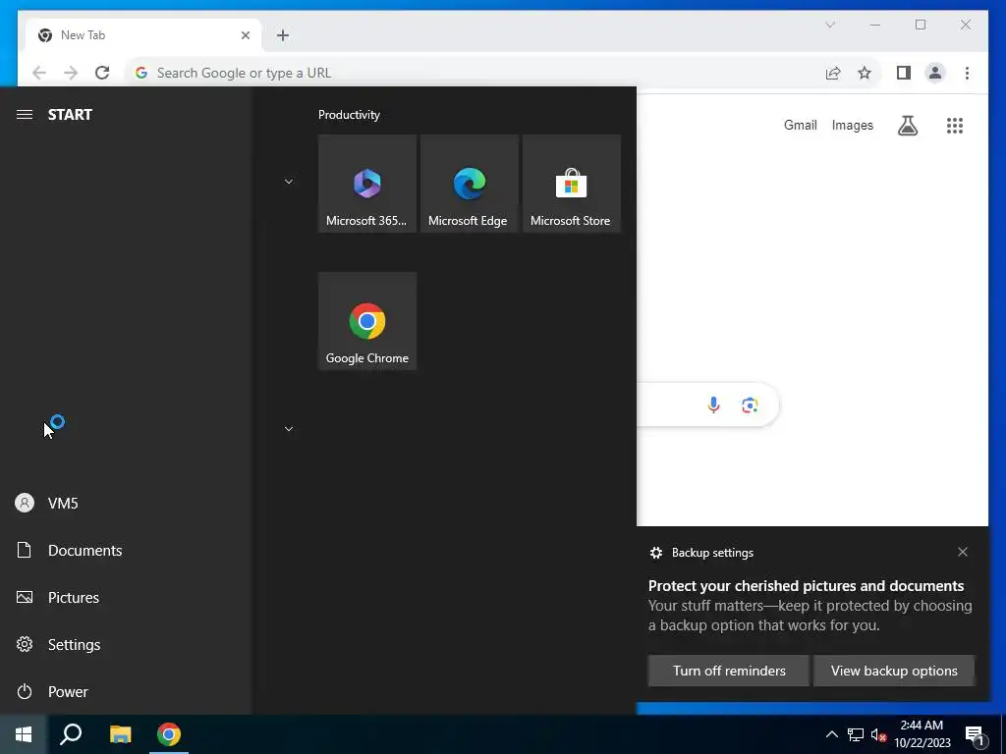Open Gmail link in Chrome
1006x754 pixels.
pyautogui.click(x=800, y=126)
